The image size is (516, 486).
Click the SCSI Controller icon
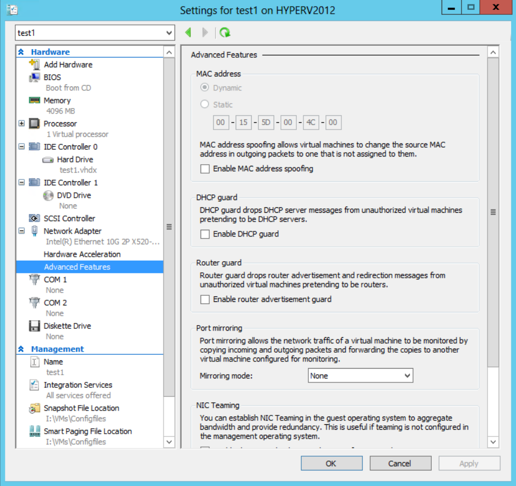coord(34,218)
